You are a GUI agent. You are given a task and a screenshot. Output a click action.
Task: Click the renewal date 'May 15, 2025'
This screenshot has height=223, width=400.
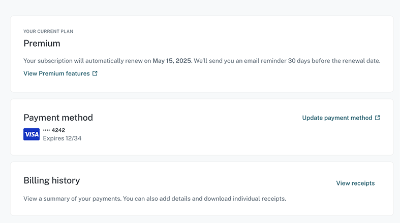172,61
